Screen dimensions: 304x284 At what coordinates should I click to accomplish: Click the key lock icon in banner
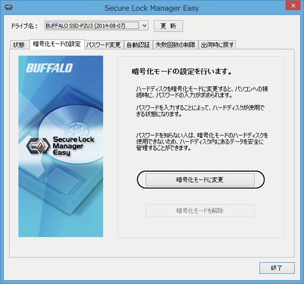[38, 146]
